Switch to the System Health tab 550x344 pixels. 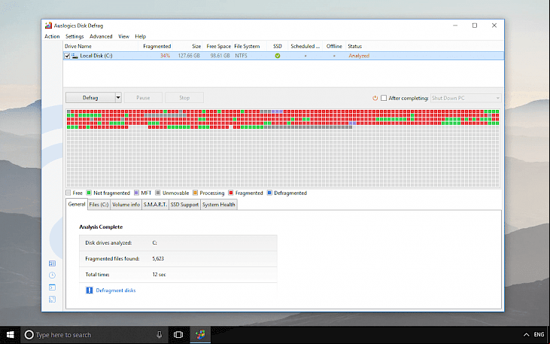218,205
